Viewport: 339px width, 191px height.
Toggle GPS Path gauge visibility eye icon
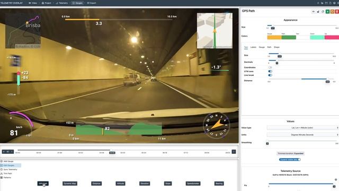point(313,12)
